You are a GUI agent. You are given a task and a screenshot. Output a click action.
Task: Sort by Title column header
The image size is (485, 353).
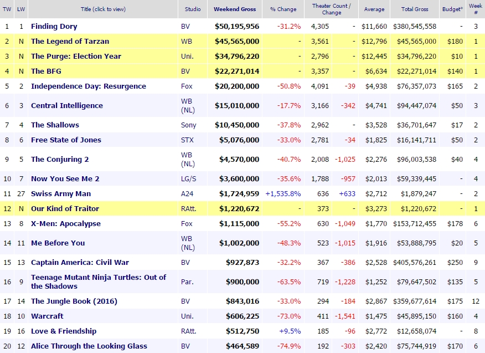pos(103,9)
